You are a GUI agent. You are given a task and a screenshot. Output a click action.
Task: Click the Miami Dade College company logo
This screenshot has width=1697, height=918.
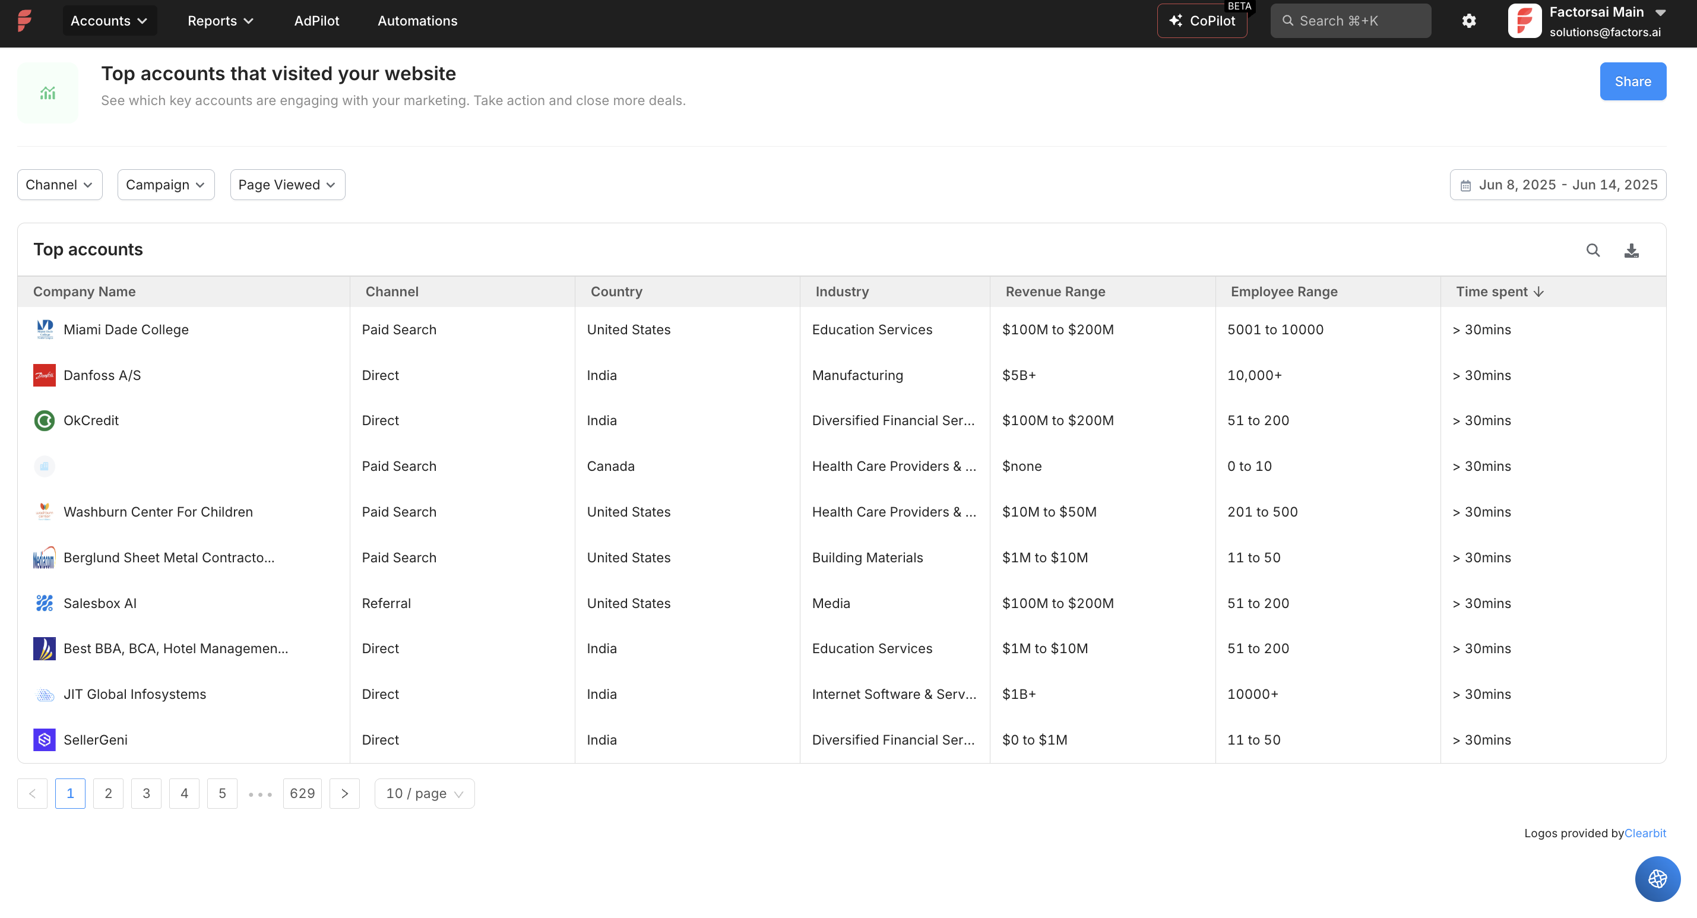[43, 330]
